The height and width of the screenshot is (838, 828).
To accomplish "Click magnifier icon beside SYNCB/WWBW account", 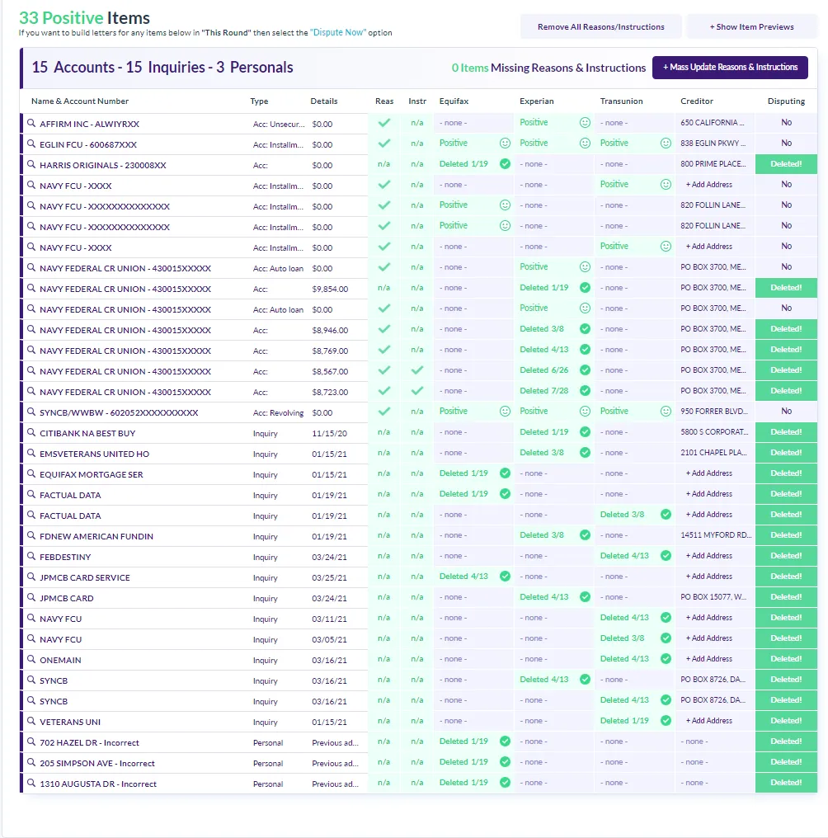I will [31, 412].
